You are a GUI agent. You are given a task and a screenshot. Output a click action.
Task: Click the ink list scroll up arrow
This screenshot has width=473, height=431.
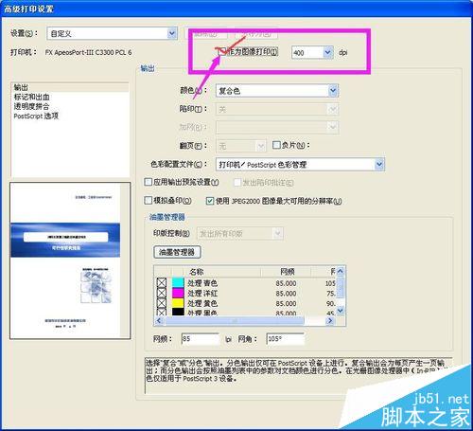(x=341, y=271)
